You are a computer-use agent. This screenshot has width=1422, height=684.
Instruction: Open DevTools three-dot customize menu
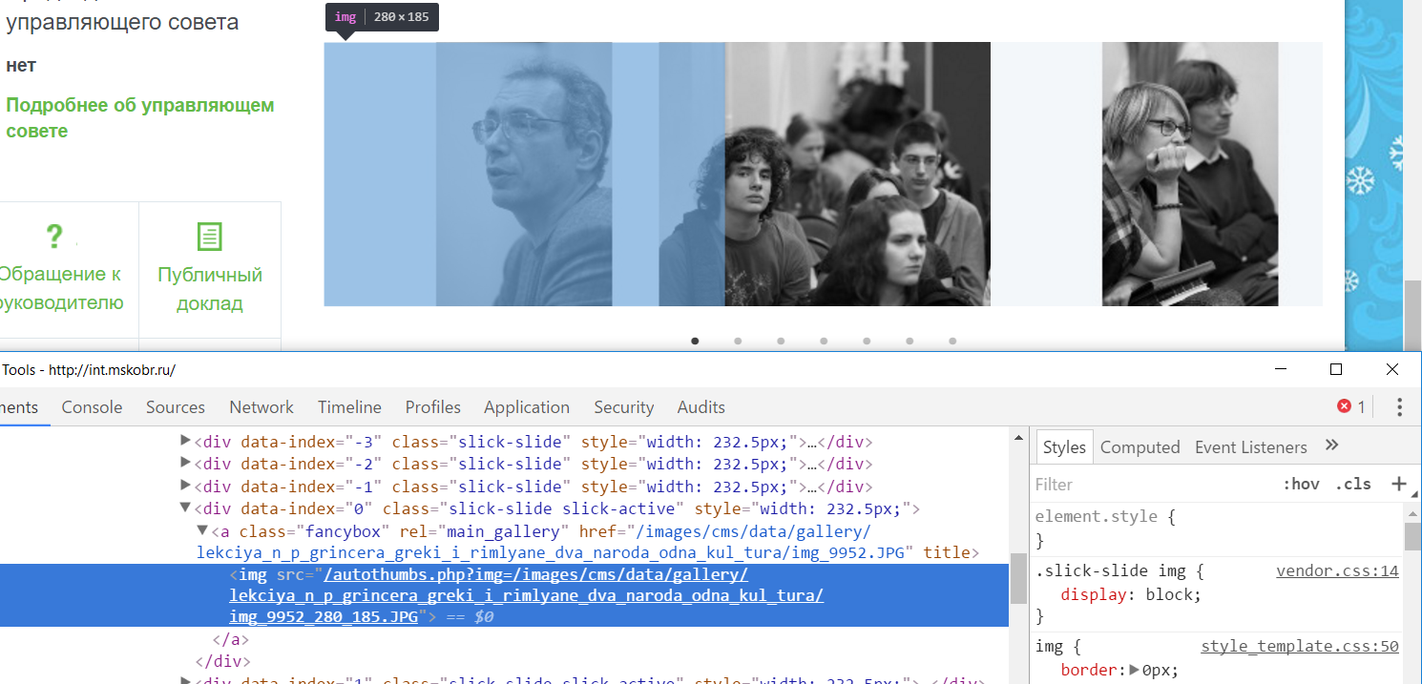tap(1399, 407)
